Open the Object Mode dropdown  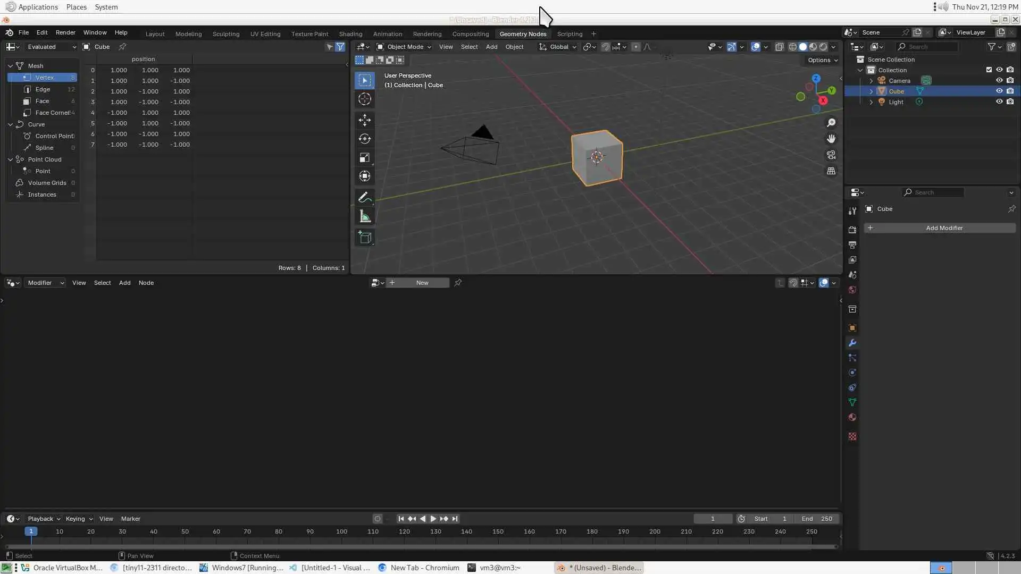(x=404, y=47)
